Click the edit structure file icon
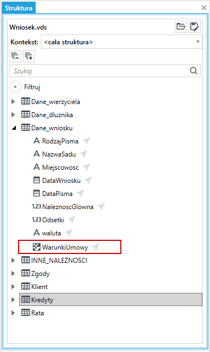Viewport: 210px width, 352px height. (194, 27)
